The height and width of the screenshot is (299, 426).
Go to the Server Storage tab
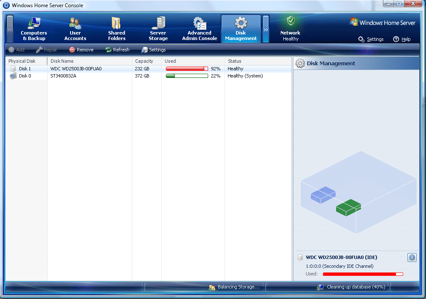click(158, 29)
